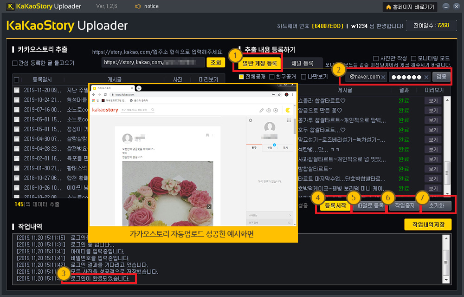Click the notice speaker icon
The width and height of the screenshot is (464, 297).
pos(137,7)
